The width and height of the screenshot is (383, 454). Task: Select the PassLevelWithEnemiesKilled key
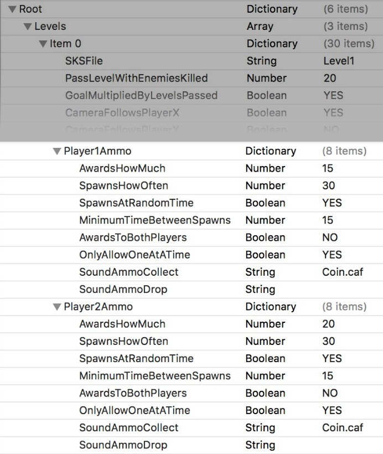pyautogui.click(x=136, y=78)
